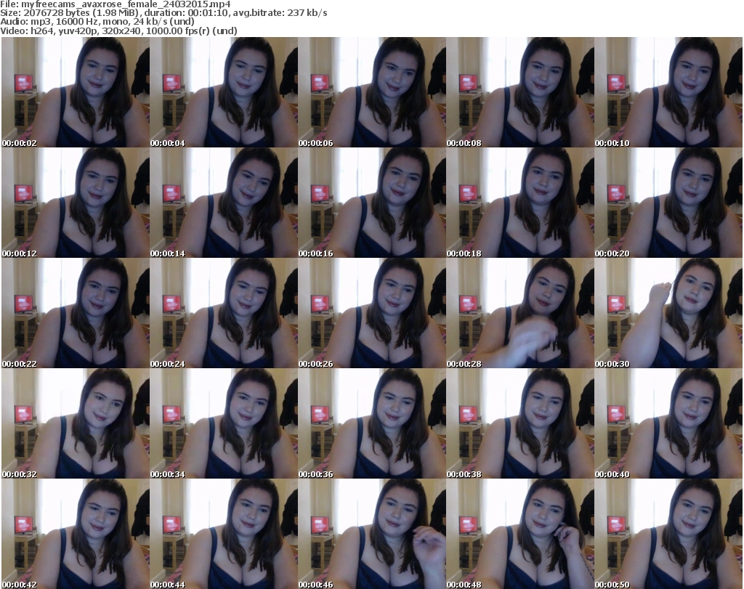
Task: Click the frame thumbnail stamped 00:00:32
Action: [76, 423]
